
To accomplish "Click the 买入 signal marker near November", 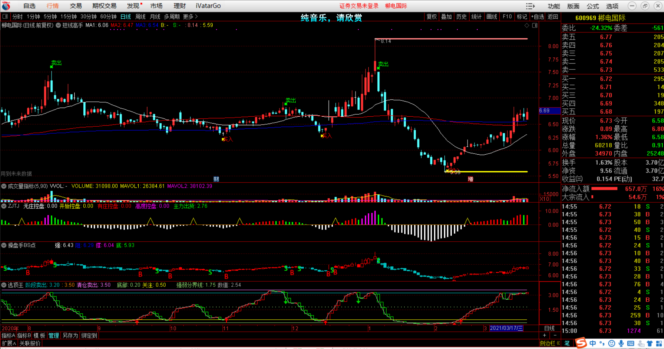I will [x=228, y=139].
